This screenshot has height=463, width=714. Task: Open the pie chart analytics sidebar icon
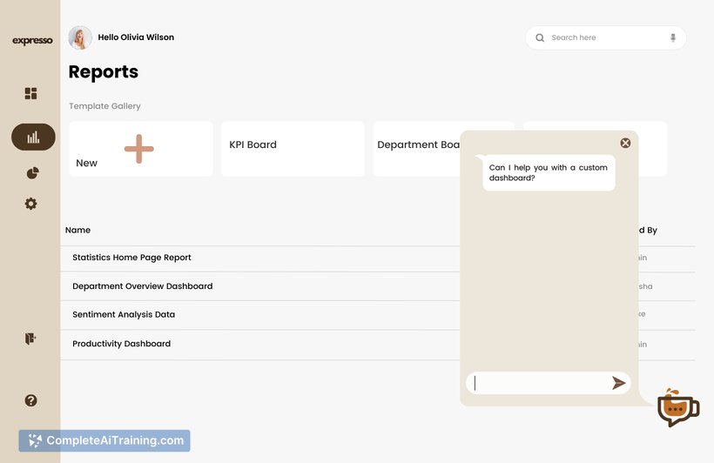point(32,173)
